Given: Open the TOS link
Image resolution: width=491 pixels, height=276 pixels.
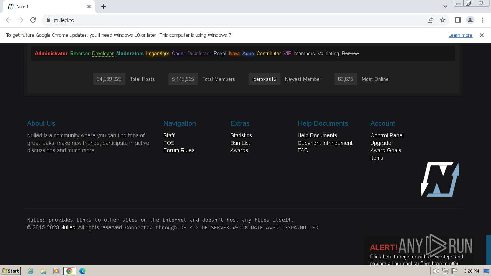Looking at the screenshot, I should (x=169, y=143).
